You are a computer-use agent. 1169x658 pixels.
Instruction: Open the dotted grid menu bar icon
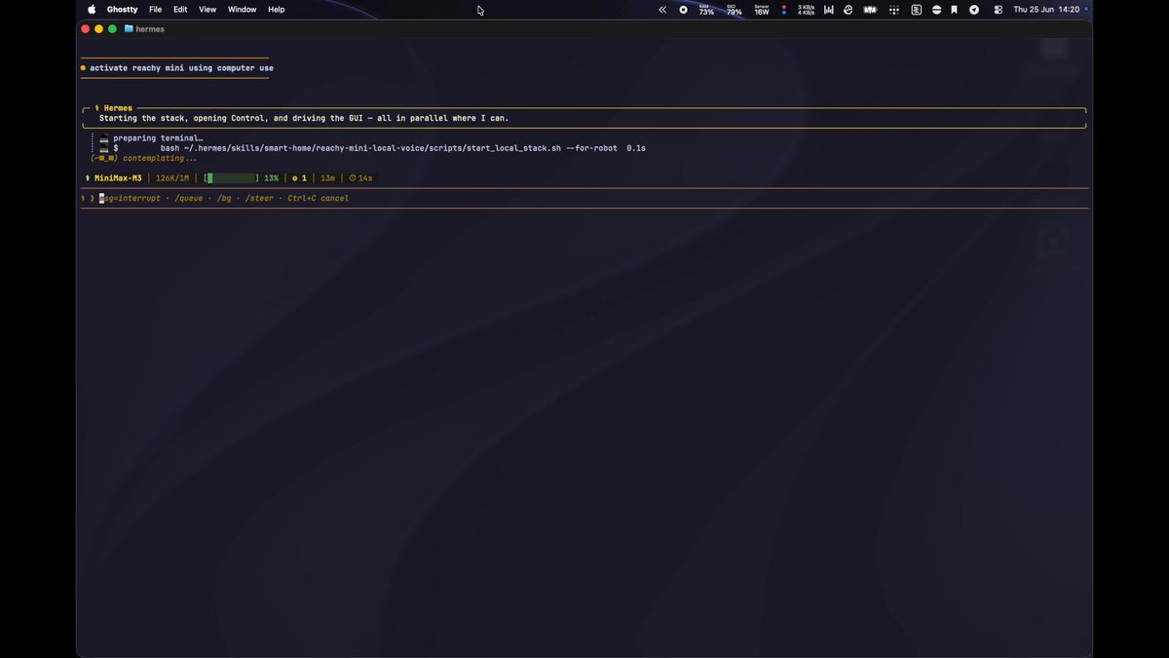coord(893,10)
